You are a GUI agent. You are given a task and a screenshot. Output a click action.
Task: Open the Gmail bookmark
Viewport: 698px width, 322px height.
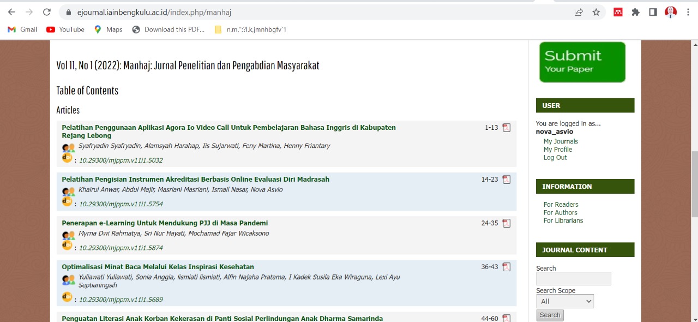tap(22, 29)
